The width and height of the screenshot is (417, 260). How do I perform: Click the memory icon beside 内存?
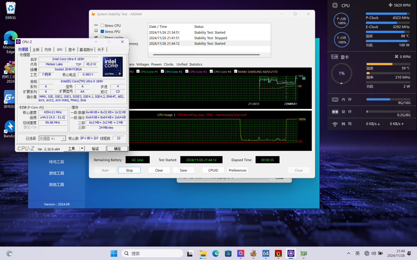pyautogui.click(x=335, y=100)
